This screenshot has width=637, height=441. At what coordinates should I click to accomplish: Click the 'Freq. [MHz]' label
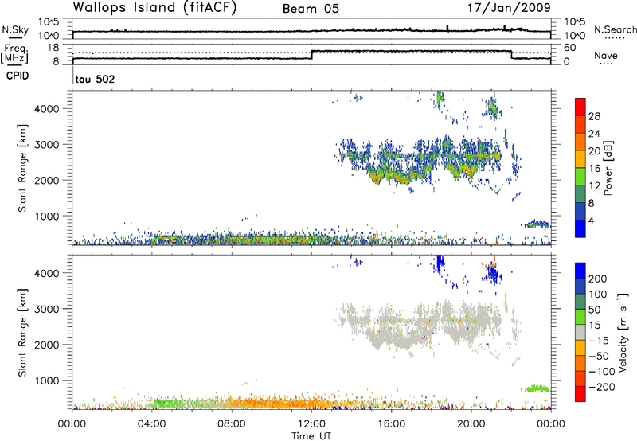(x=14, y=53)
